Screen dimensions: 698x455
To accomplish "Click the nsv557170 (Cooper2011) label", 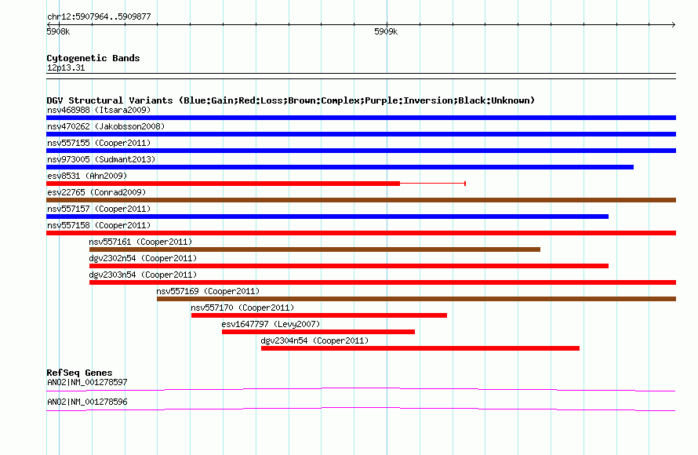I will 242,308.
